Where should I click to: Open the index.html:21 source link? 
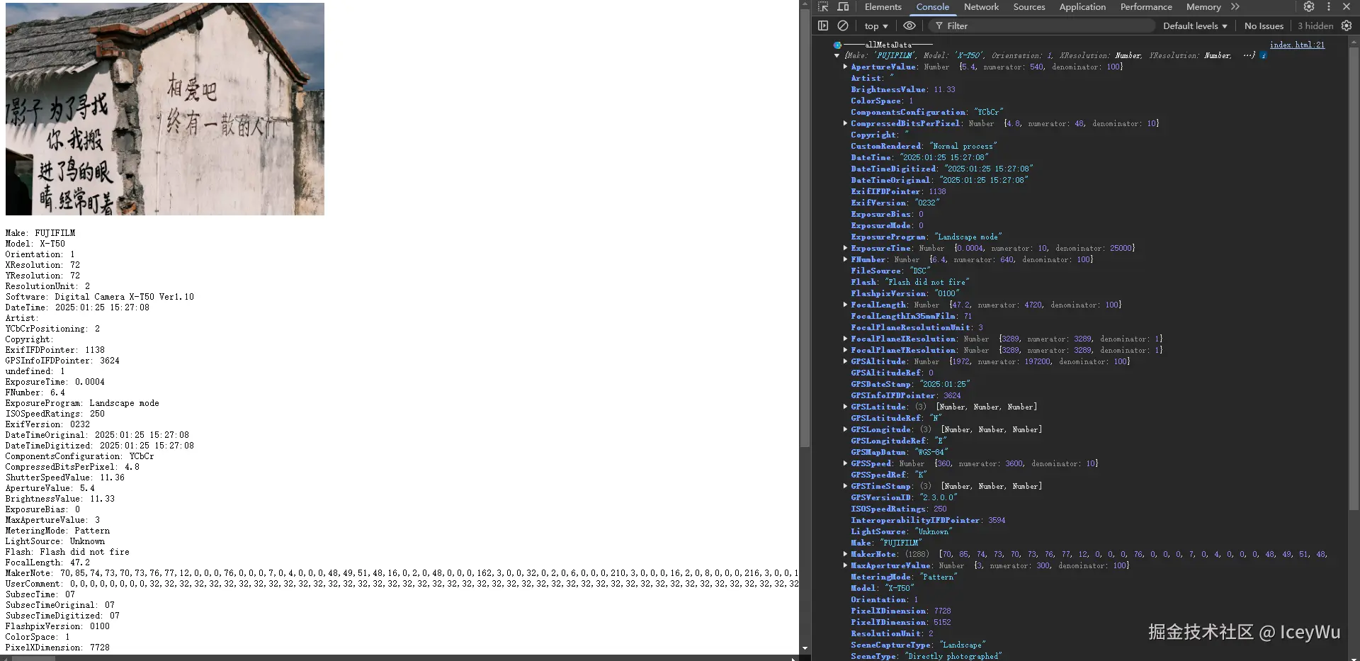tap(1297, 45)
